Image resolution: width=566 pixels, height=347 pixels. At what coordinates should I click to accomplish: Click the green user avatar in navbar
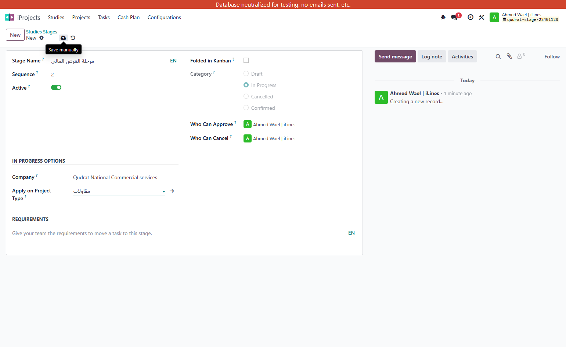coord(494,17)
